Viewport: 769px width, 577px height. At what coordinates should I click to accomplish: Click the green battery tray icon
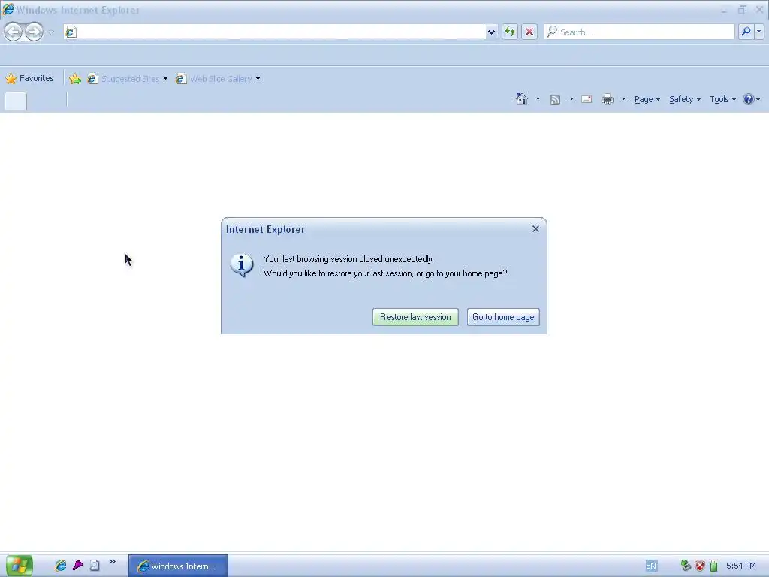pyautogui.click(x=713, y=566)
